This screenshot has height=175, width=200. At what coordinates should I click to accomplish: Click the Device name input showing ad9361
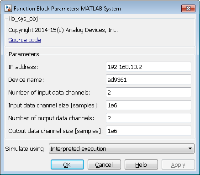(x=148, y=80)
